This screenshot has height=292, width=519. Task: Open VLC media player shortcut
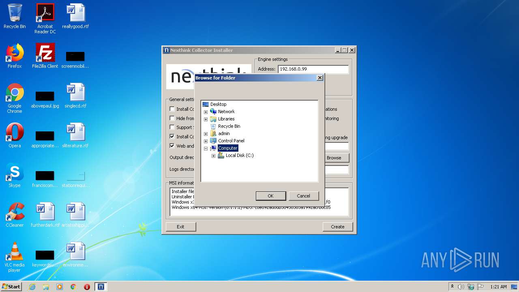15,257
